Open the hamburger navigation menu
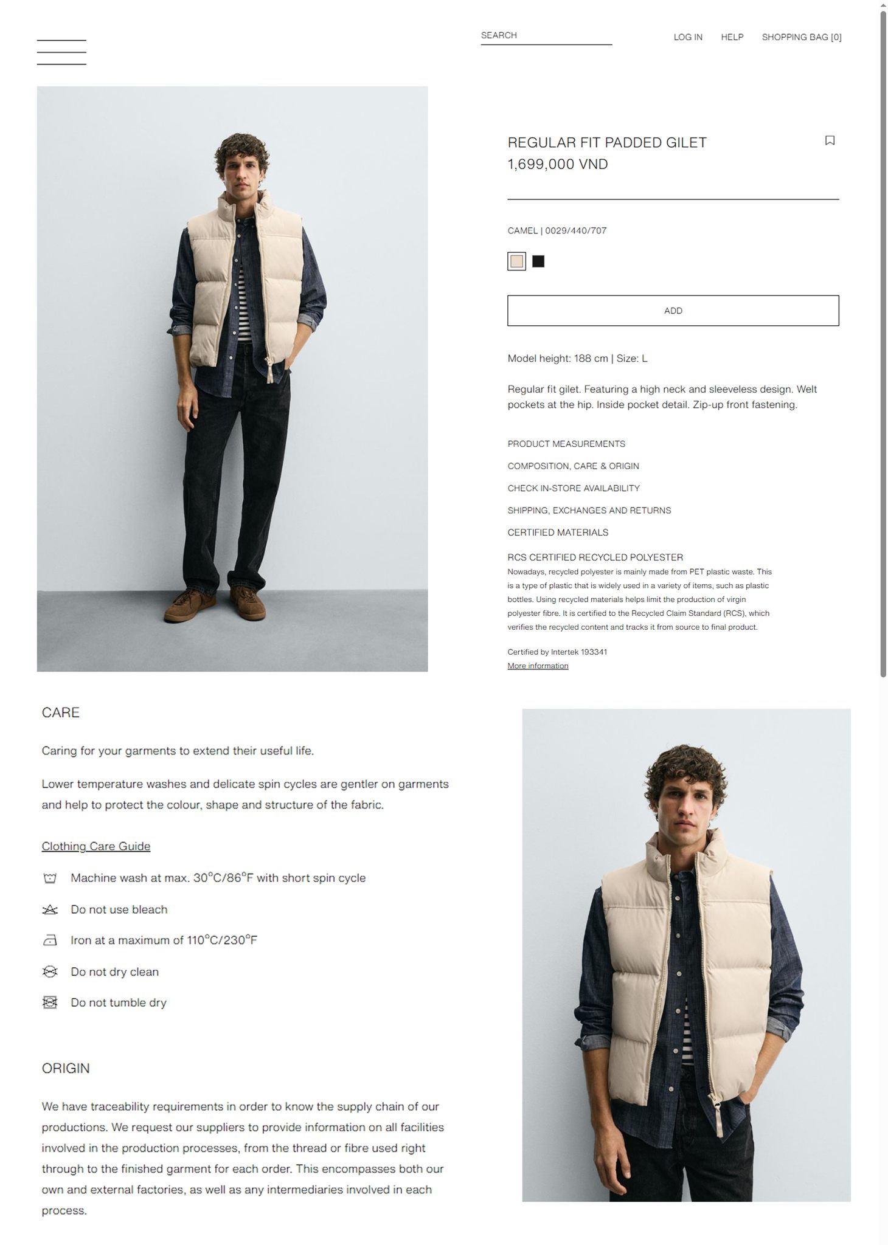The image size is (888, 1245). [x=61, y=52]
